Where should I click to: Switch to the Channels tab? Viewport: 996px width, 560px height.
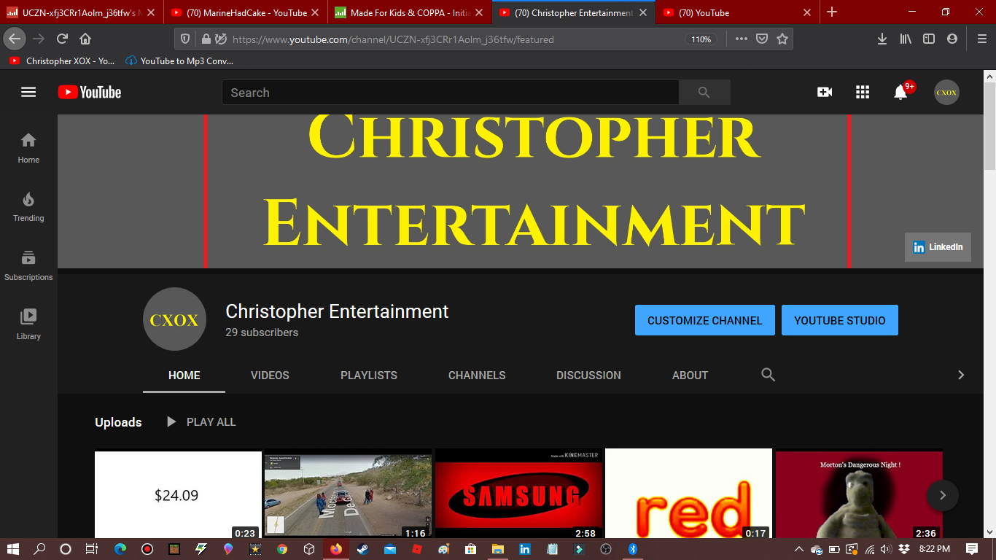pos(477,375)
